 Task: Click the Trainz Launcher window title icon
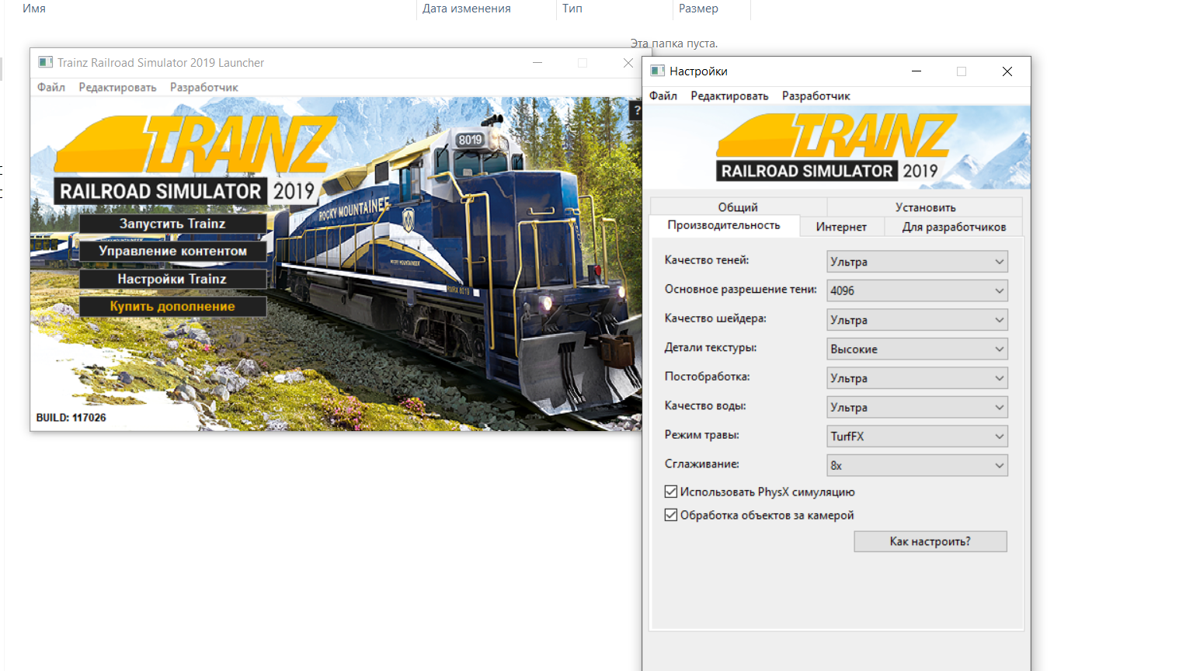[x=46, y=62]
